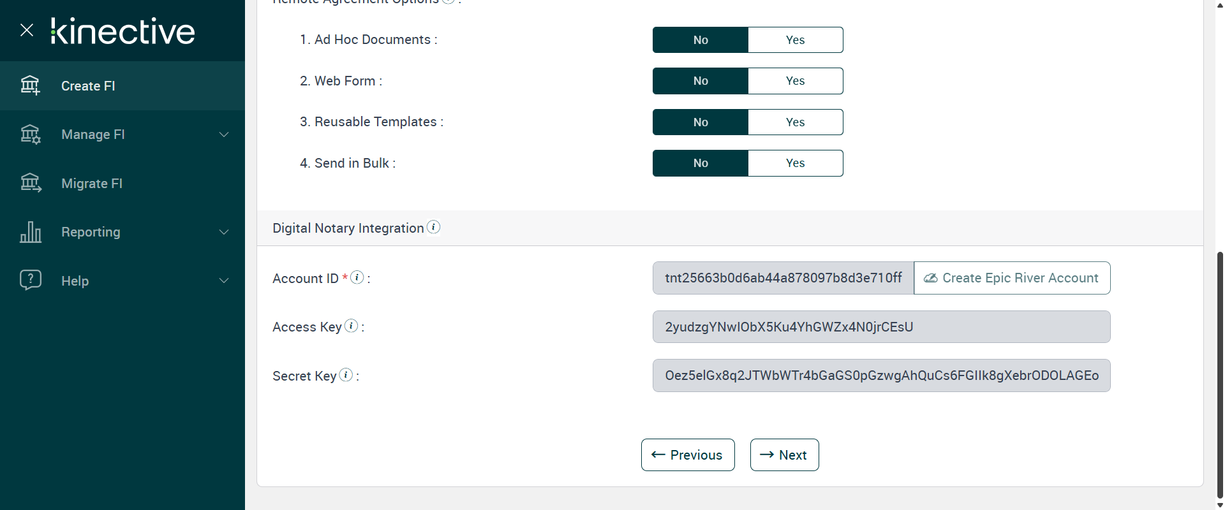The width and height of the screenshot is (1225, 510).
Task: Open the Migrate FI menu item
Action: (92, 184)
